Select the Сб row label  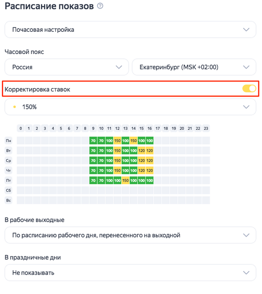(x=8, y=190)
